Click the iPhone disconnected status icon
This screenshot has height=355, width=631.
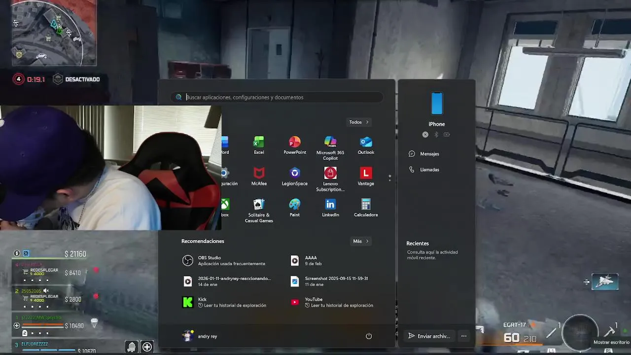(425, 135)
